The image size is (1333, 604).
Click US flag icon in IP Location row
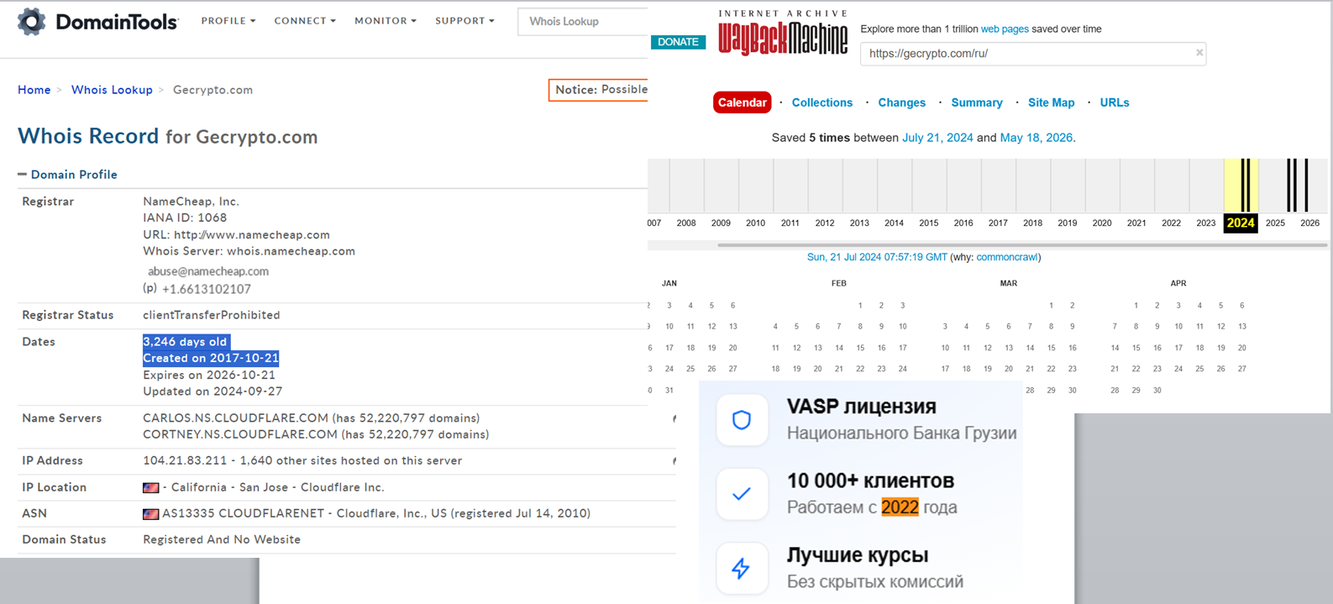pyautogui.click(x=151, y=488)
